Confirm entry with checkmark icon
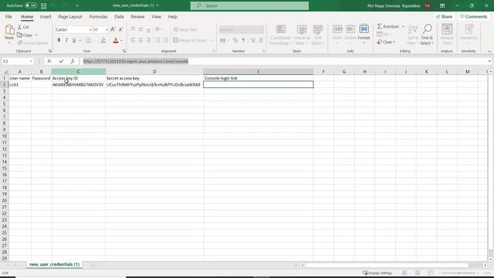The image size is (494, 278). point(61,61)
